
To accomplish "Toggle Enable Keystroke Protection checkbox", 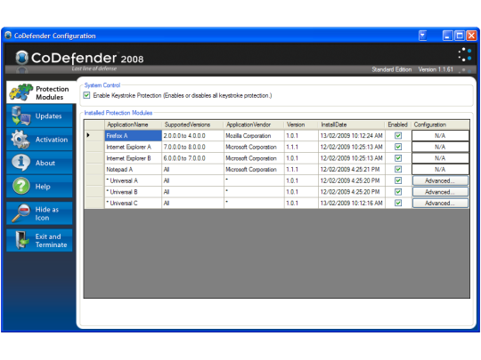I will pyautogui.click(x=86, y=95).
